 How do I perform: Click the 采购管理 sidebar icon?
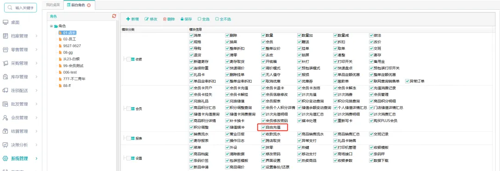click(6, 63)
